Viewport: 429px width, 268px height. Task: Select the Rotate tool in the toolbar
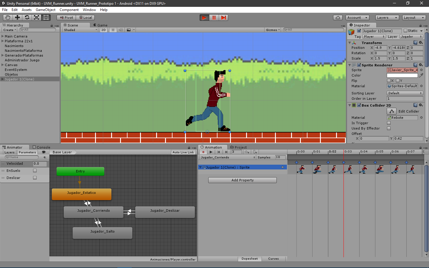pos(27,18)
